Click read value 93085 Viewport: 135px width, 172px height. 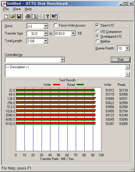pyautogui.click(x=123, y=124)
